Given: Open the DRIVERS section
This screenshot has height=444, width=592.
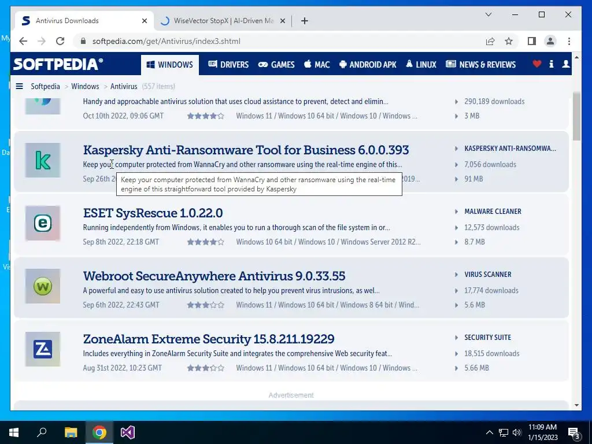Looking at the screenshot, I should click(x=228, y=65).
